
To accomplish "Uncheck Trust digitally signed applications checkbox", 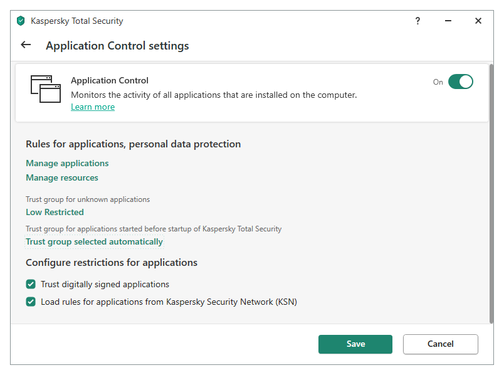I will pyautogui.click(x=31, y=284).
